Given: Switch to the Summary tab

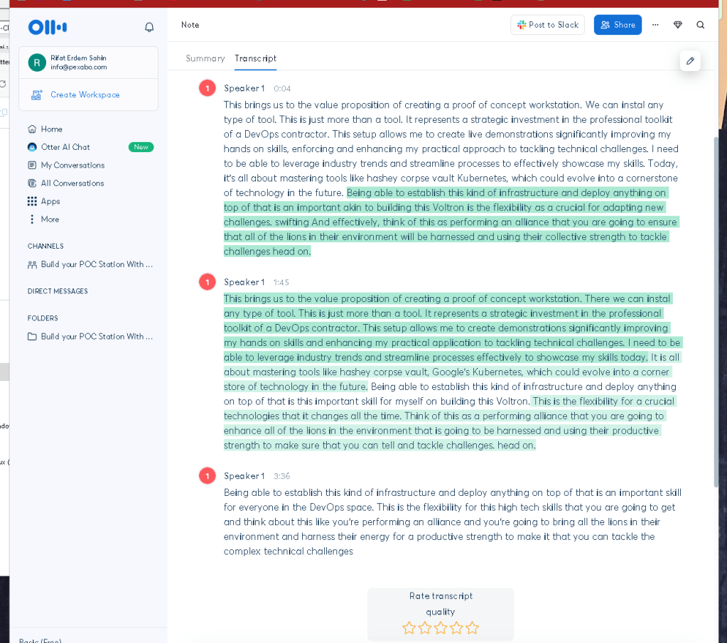Looking at the screenshot, I should 205,58.
